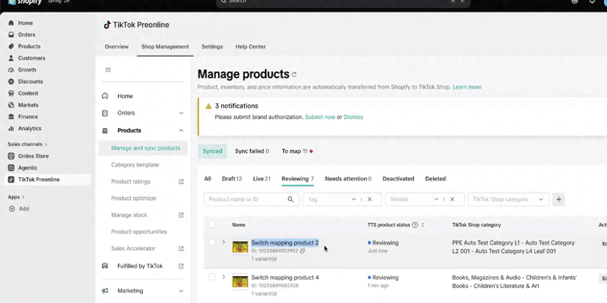The height and width of the screenshot is (303, 607).
Task: Open the TikTok Shop category dropdown
Action: (x=508, y=199)
